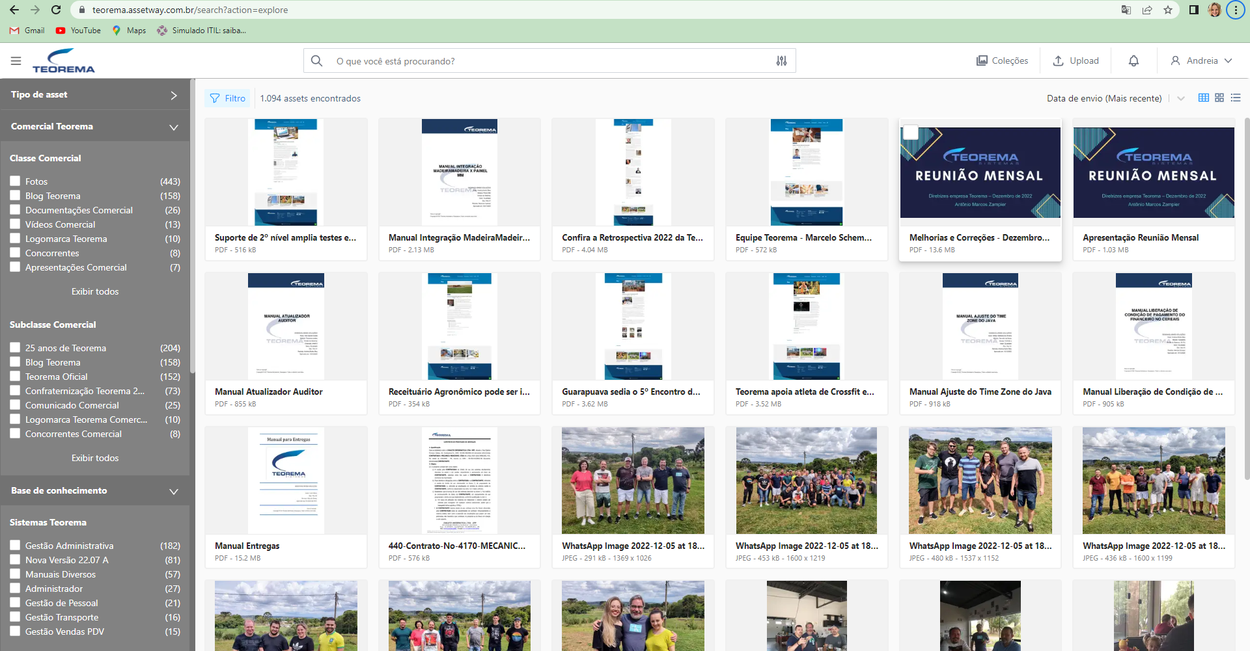Check the Fotos filter checkbox
This screenshot has height=651, width=1250.
point(15,181)
